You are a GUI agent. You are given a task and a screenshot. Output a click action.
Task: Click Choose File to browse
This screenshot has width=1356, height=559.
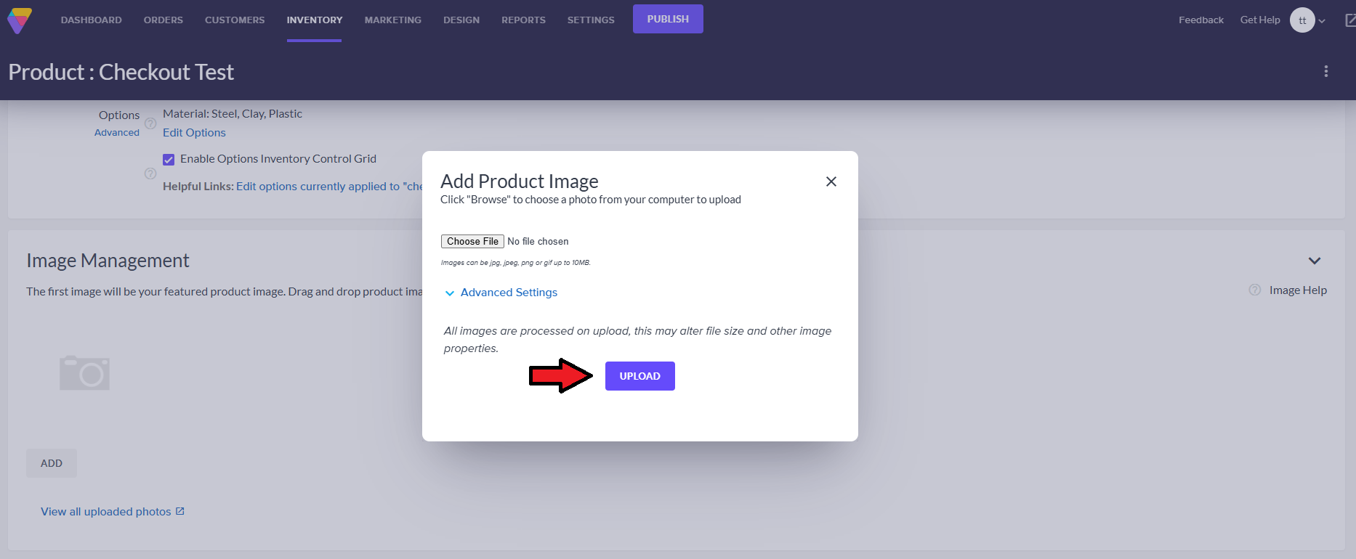tap(472, 242)
